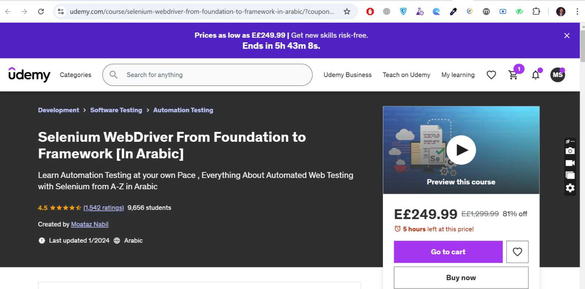Screen dimensions: 585x289
Task: Bookmark this page with star icon
Action: [x=347, y=12]
